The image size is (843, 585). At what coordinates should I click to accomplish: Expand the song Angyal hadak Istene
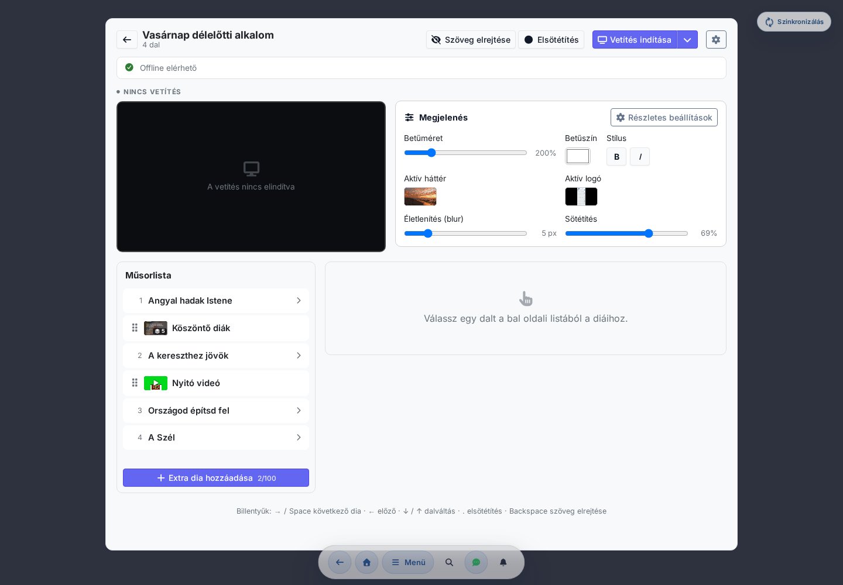216,301
